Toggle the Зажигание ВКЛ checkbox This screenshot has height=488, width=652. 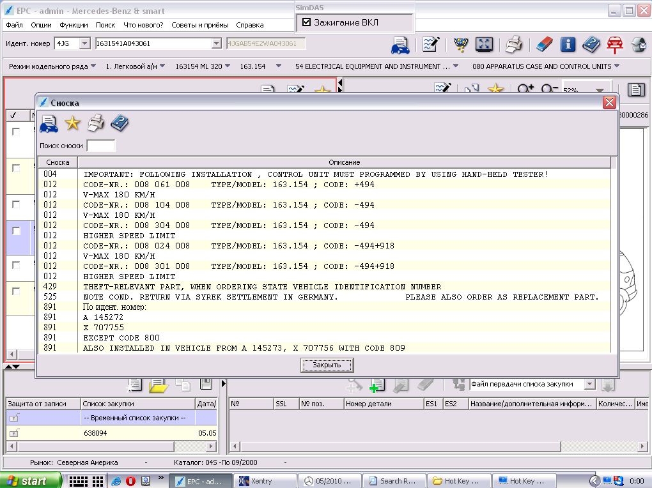pyautogui.click(x=306, y=22)
